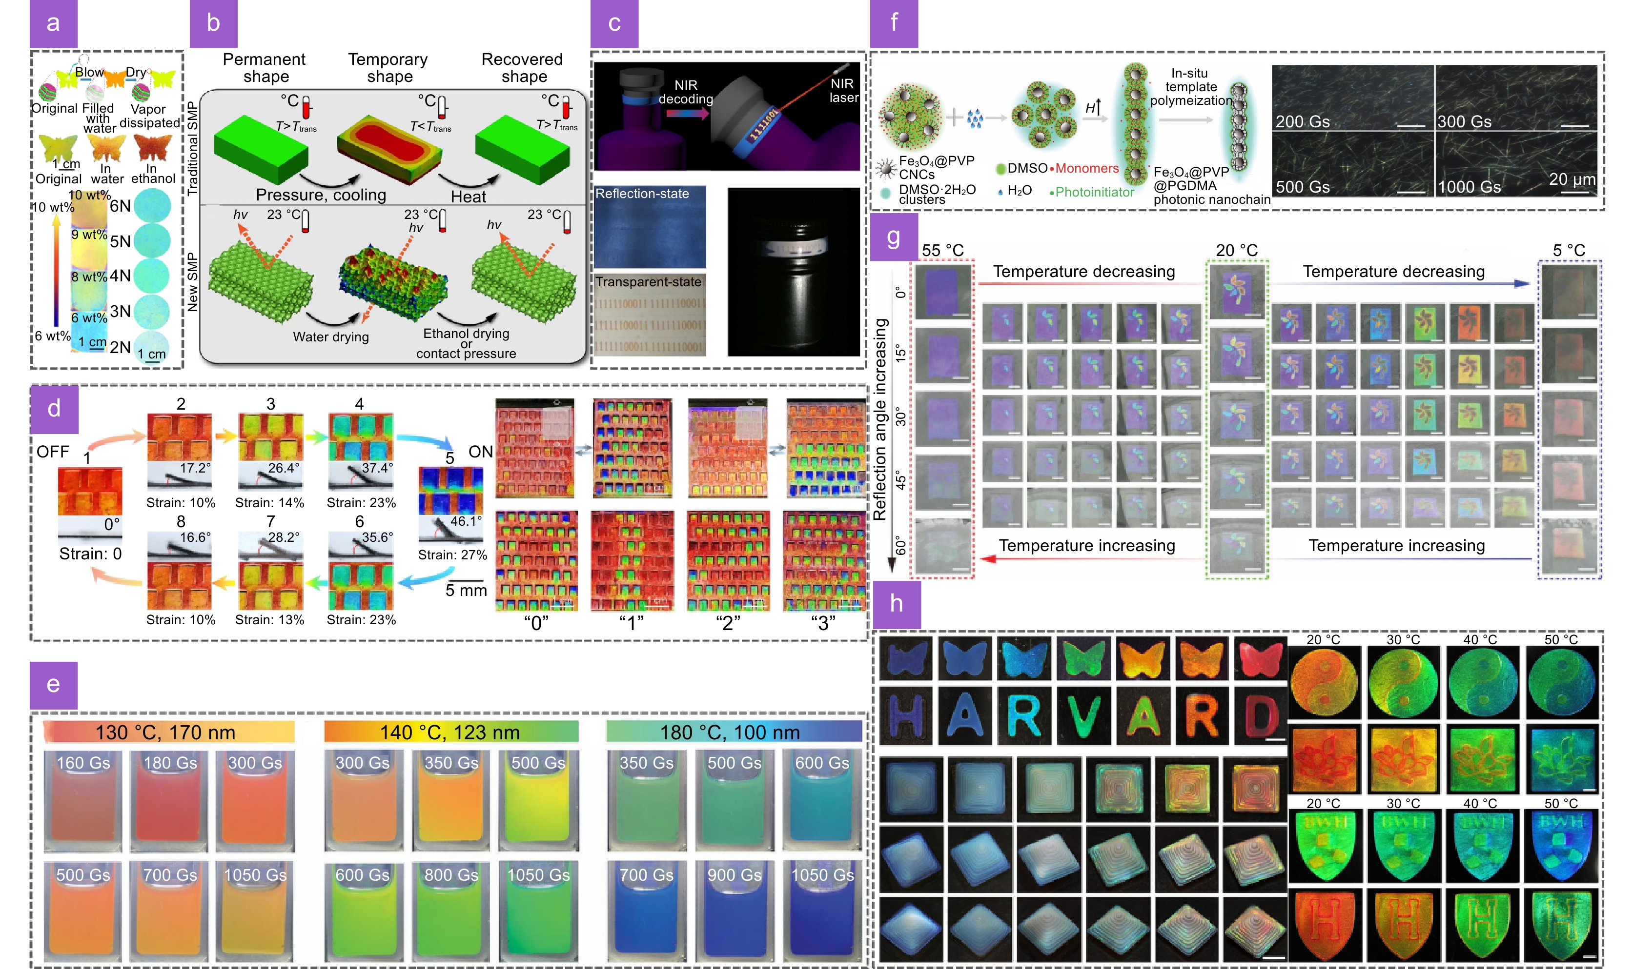Click the thermometer icon under Temporary shape
The image size is (1633, 969).
coord(442,107)
